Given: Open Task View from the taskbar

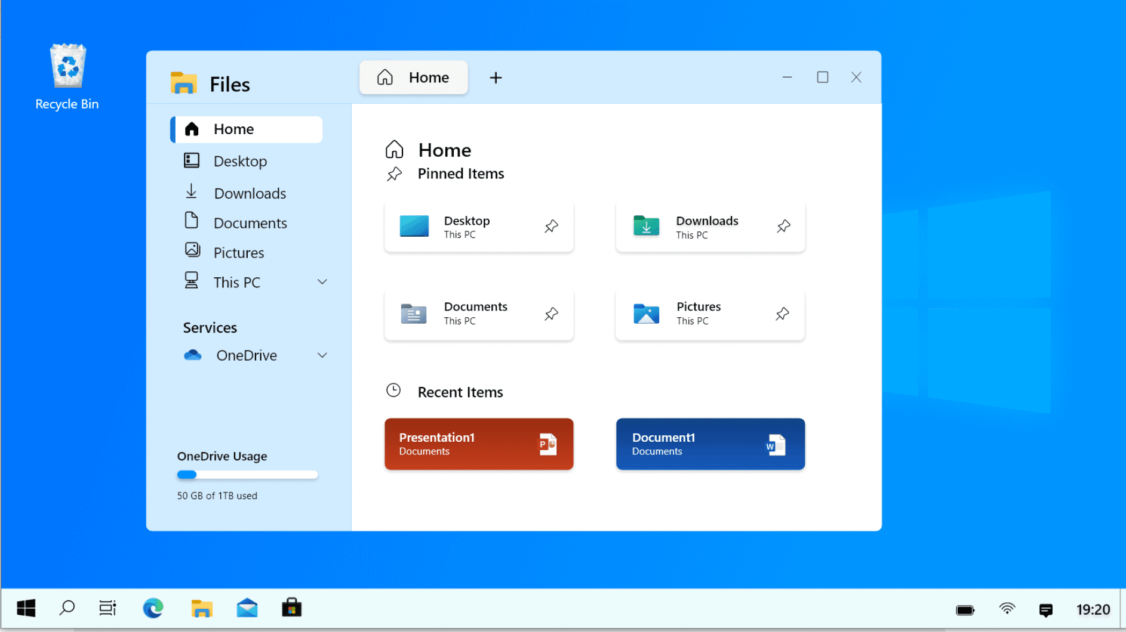Looking at the screenshot, I should (107, 608).
